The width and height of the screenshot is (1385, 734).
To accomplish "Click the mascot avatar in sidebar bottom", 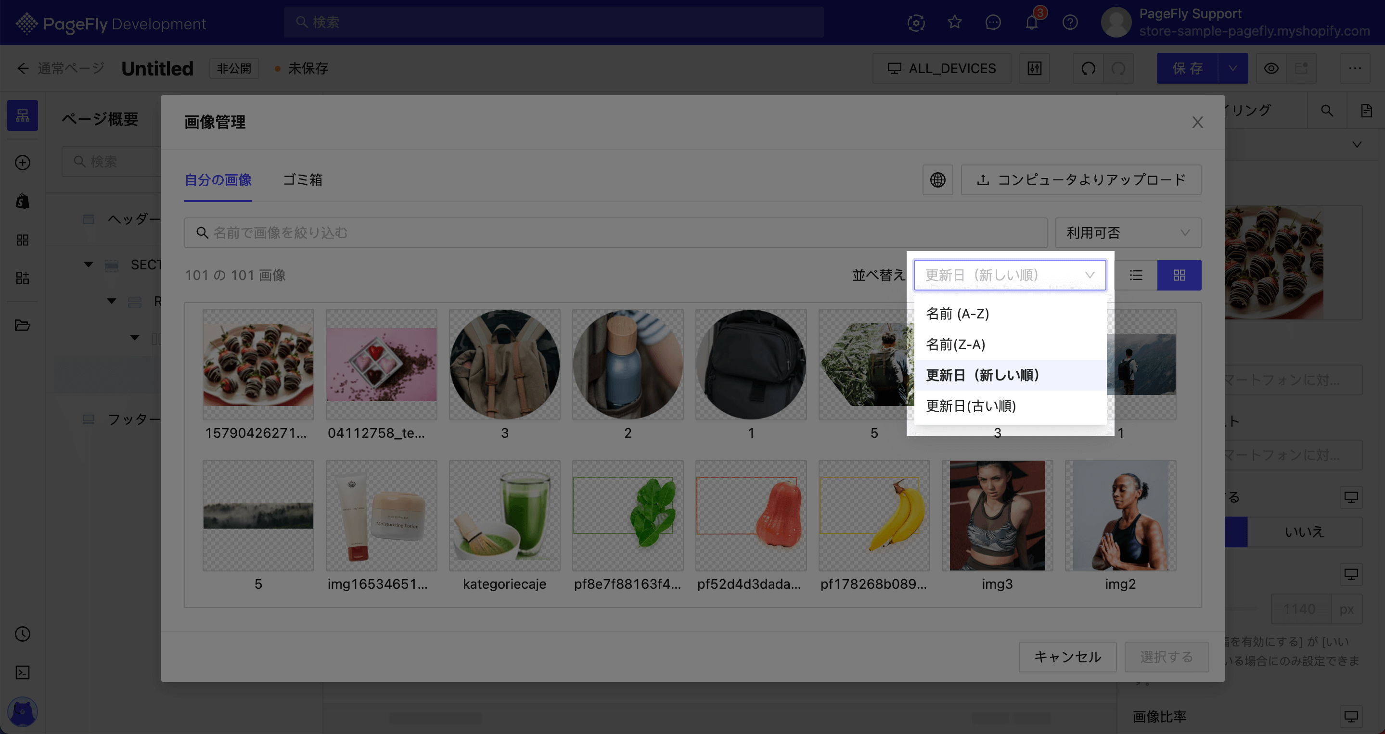I will pos(23,712).
